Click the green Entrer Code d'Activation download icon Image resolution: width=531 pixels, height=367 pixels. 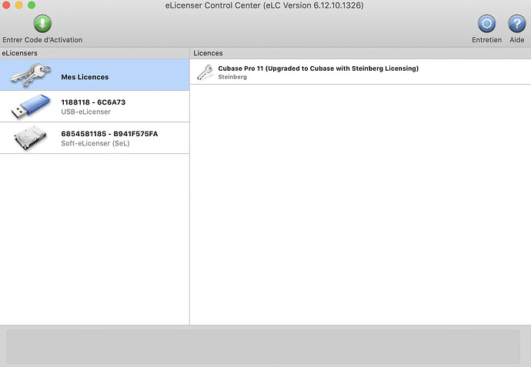click(x=42, y=23)
